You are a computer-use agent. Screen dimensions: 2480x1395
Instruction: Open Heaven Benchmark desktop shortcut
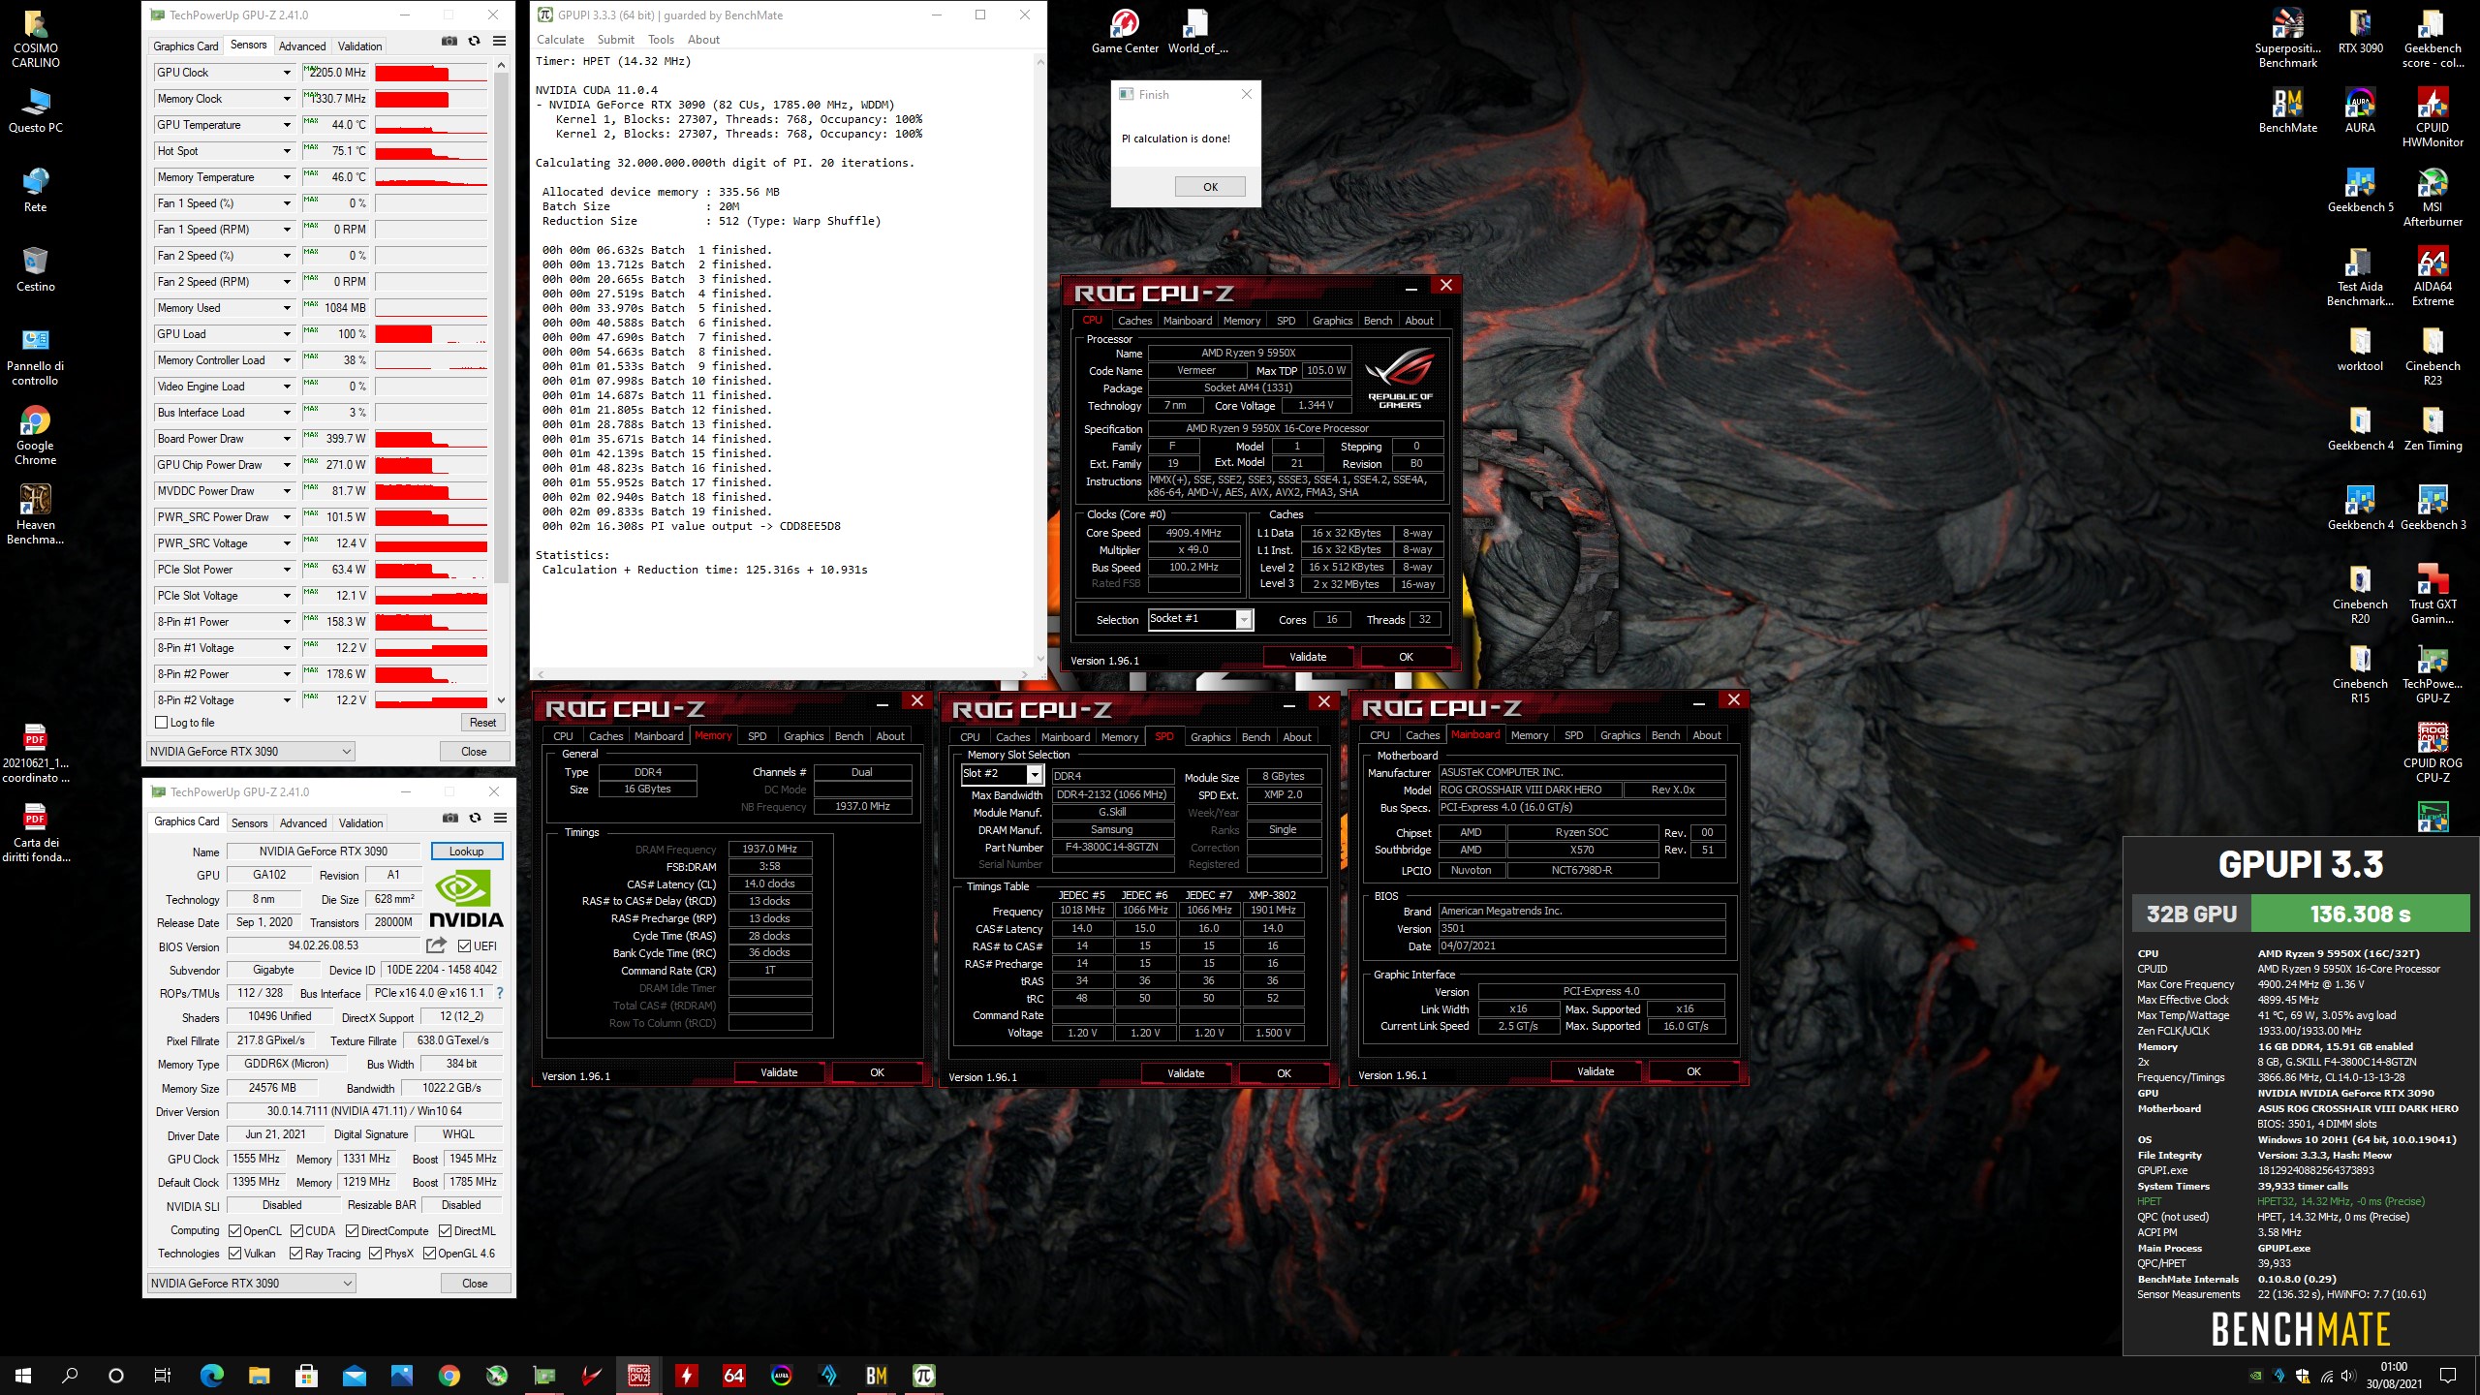pyautogui.click(x=36, y=514)
